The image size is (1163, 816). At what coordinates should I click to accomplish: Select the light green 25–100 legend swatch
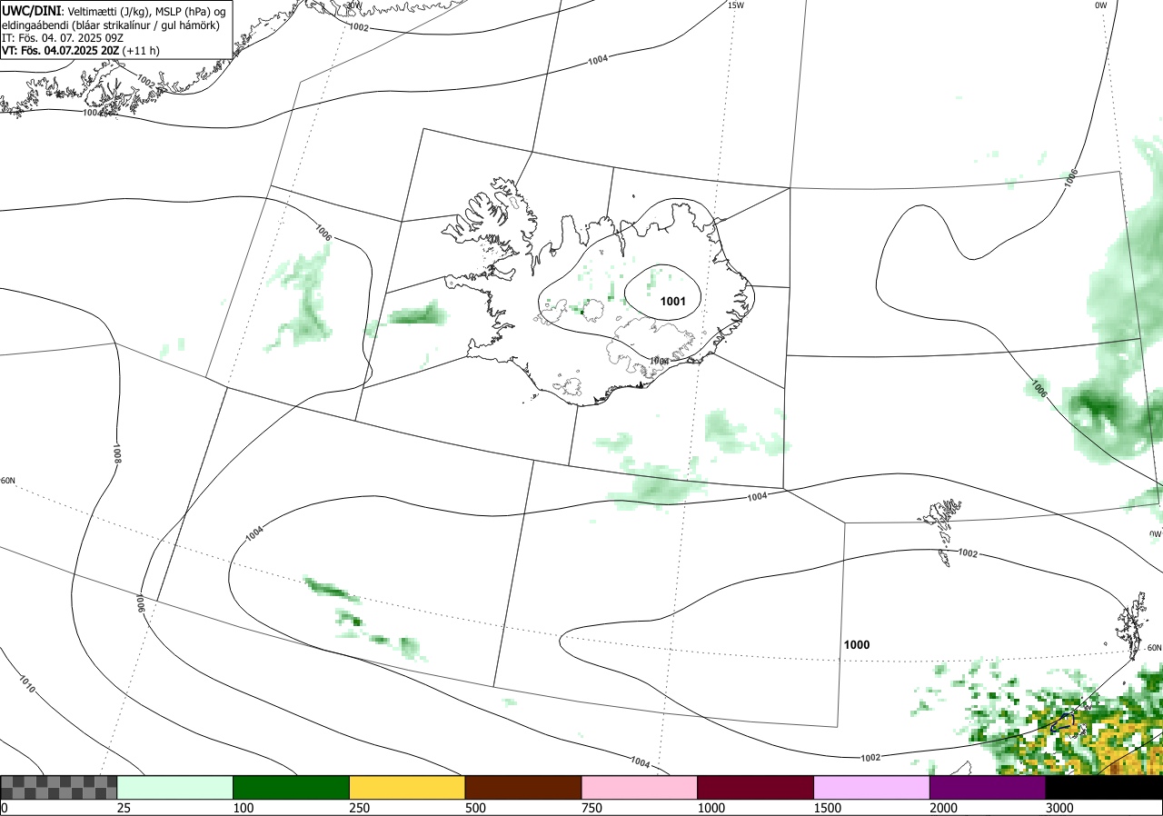coord(175,787)
